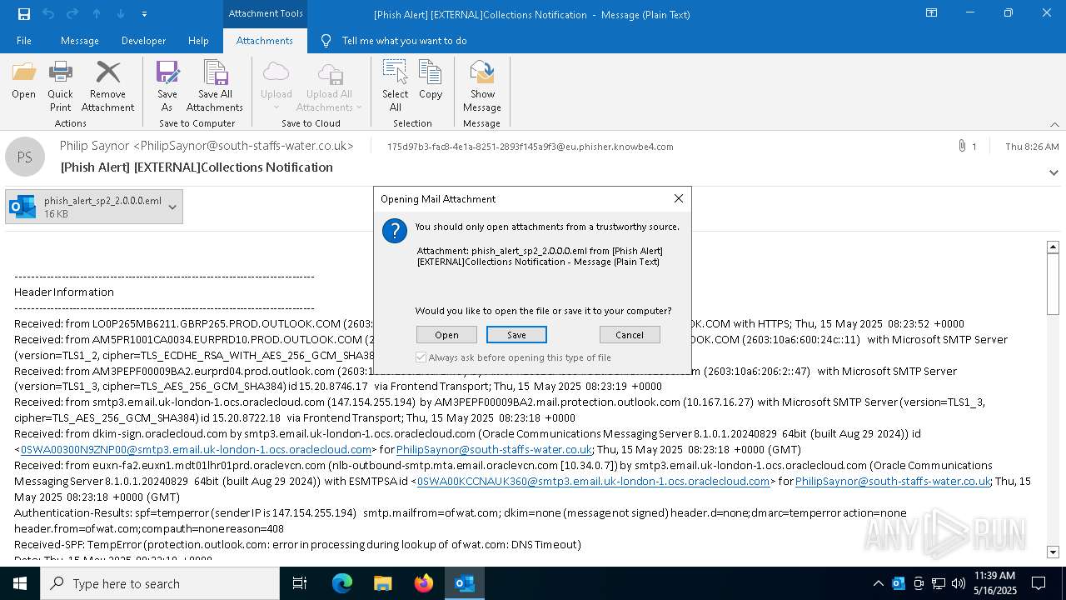Click the Undo arrow in title bar

click(48, 14)
